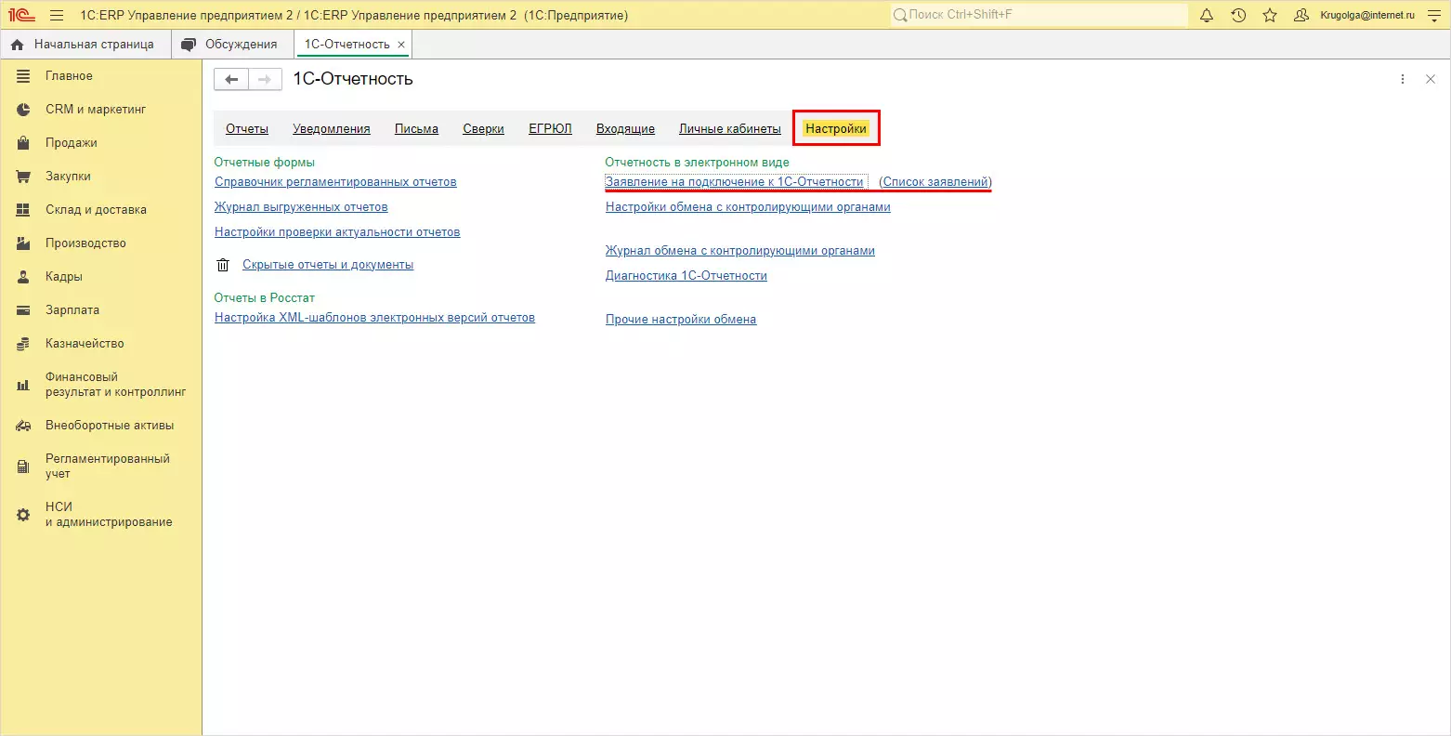This screenshot has width=1451, height=736.
Task: Open the hamburger main menu
Action: point(57,15)
